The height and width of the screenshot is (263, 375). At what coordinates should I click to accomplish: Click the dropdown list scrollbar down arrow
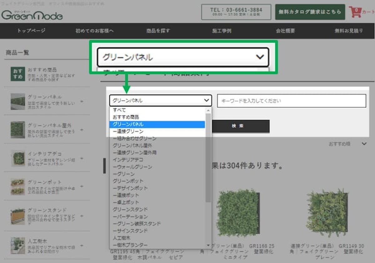(x=208, y=245)
